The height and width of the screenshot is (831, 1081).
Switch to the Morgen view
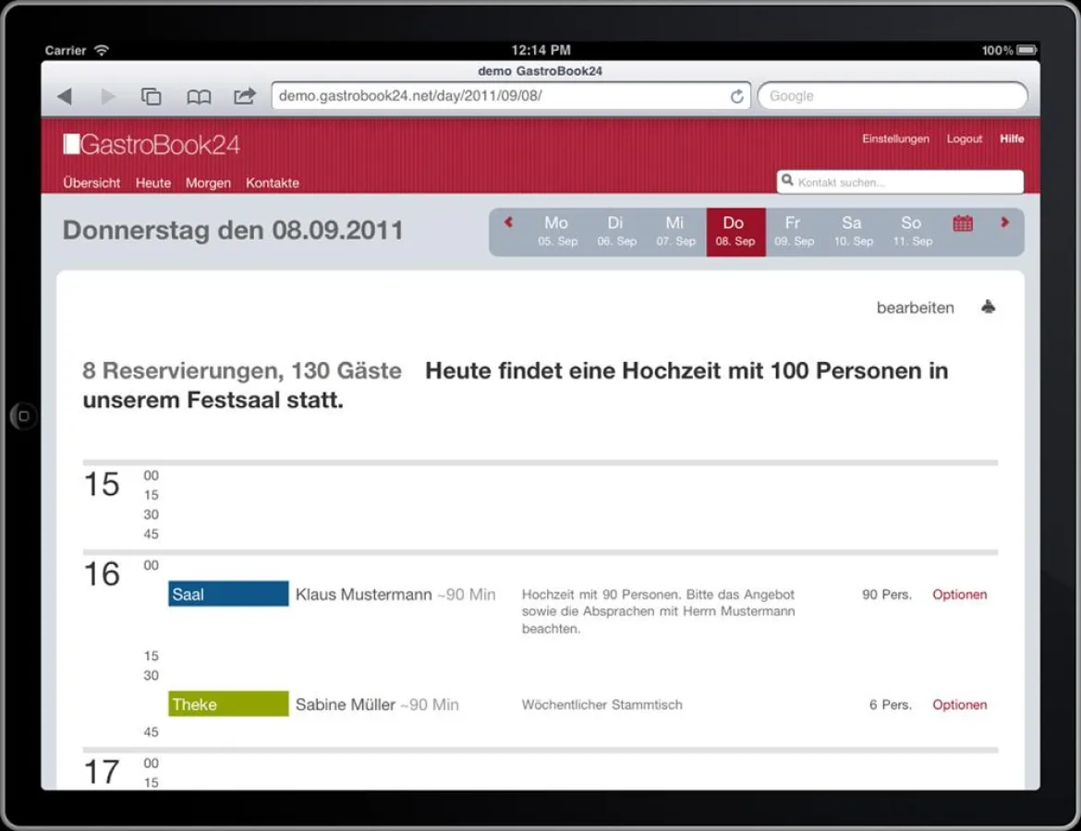208,183
